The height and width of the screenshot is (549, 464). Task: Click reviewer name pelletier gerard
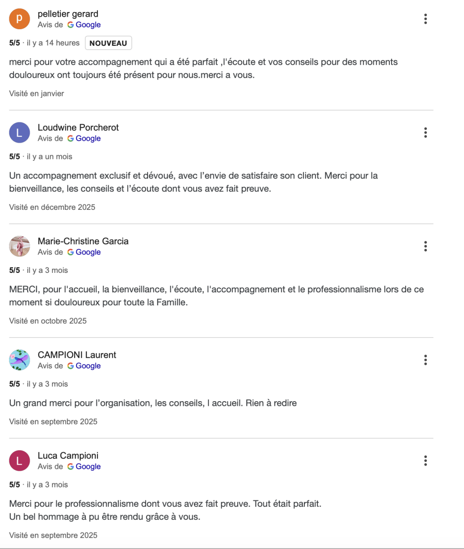click(x=68, y=14)
